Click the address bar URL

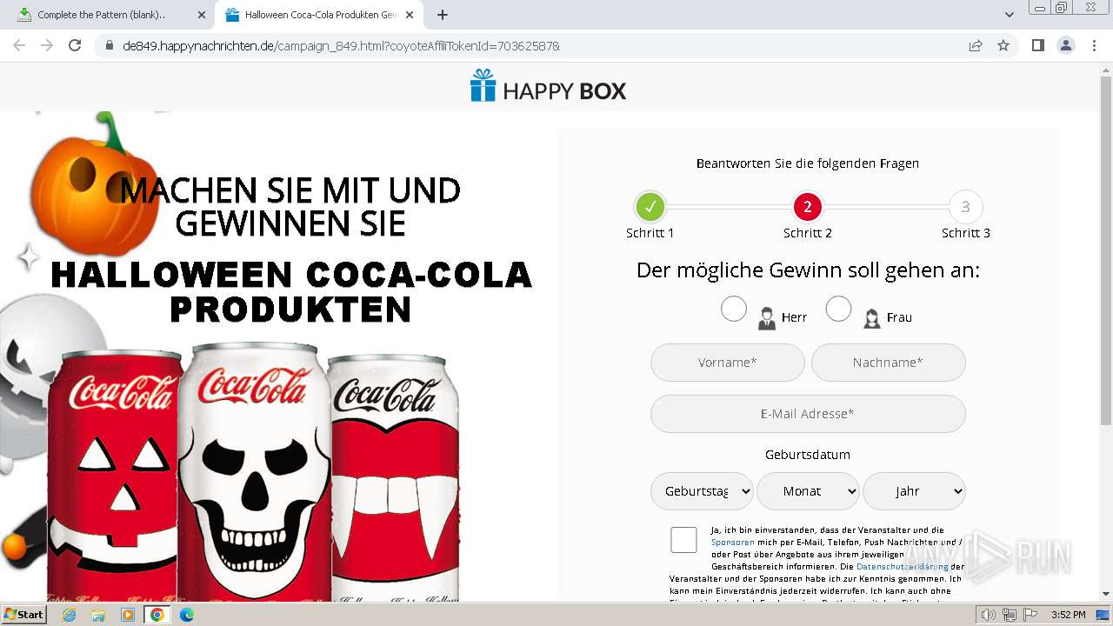pos(341,45)
